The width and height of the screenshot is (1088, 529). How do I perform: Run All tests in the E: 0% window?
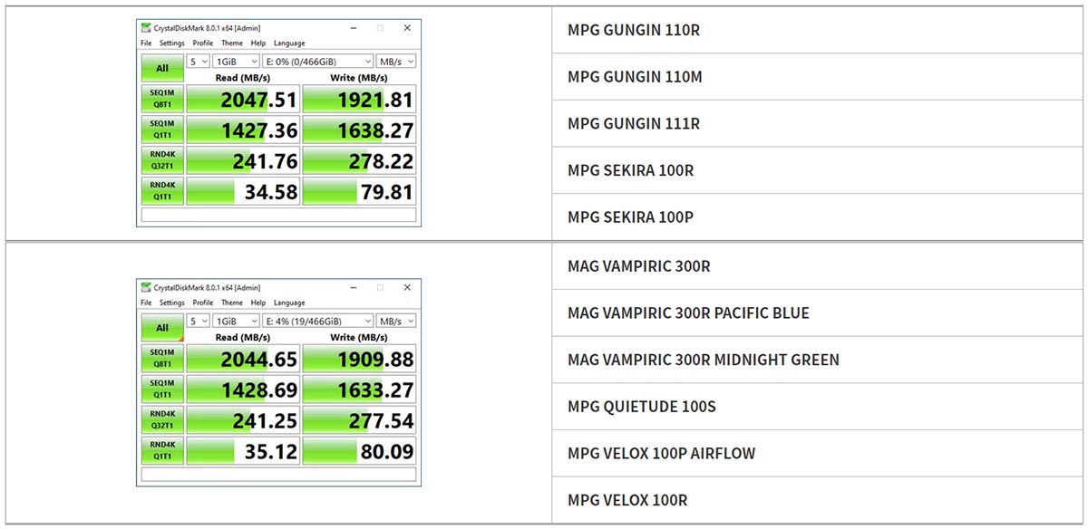pyautogui.click(x=162, y=68)
